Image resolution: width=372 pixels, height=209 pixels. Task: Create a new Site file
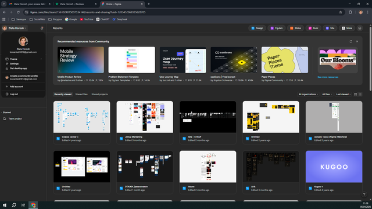coord(330,28)
